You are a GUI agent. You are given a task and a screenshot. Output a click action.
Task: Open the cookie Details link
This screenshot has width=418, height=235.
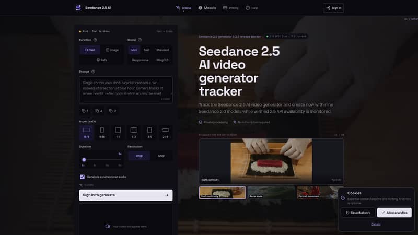coord(376,224)
